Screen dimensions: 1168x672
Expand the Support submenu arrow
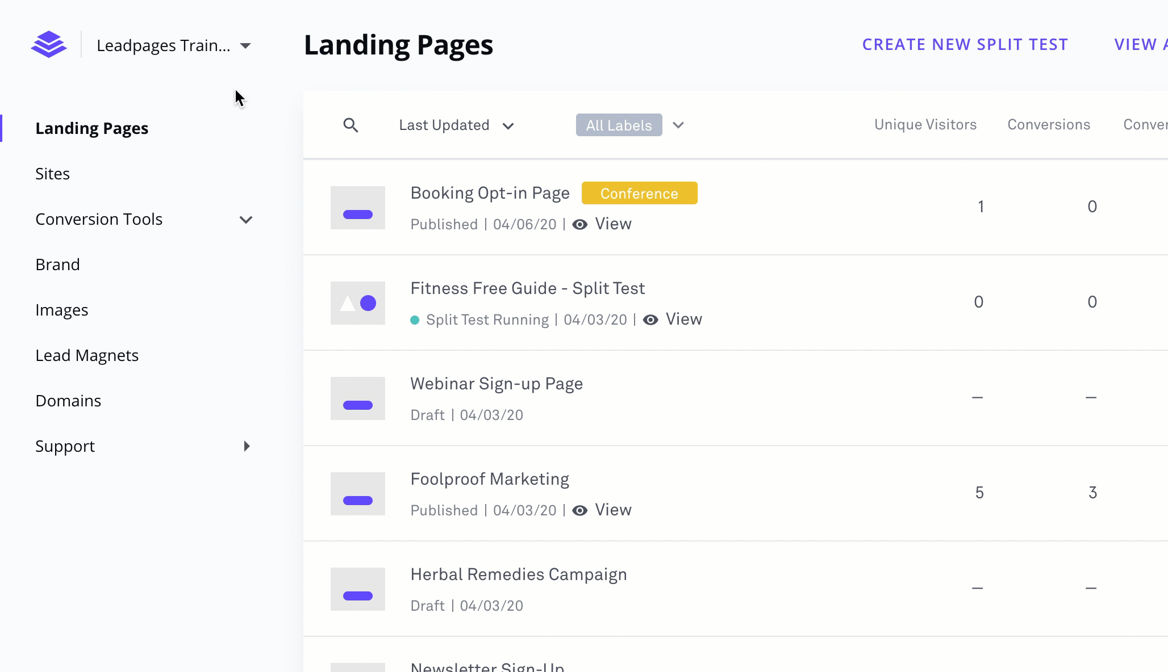tap(247, 446)
